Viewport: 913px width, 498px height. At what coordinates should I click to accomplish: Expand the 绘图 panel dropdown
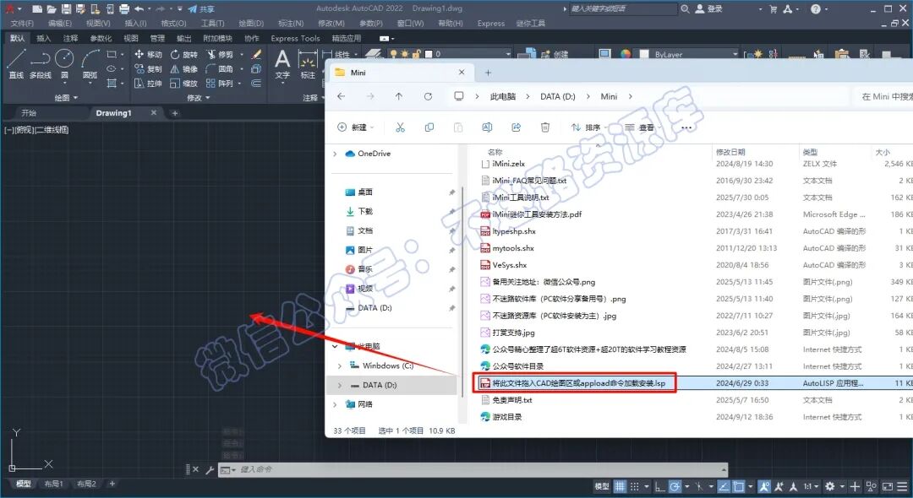[66, 98]
